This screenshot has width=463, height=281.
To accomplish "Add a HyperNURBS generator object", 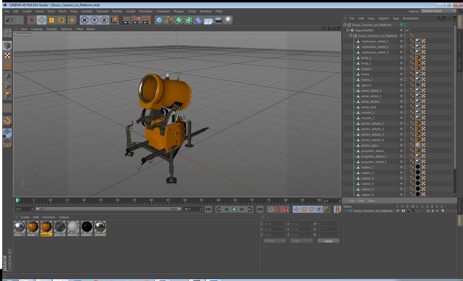I will [x=179, y=20].
